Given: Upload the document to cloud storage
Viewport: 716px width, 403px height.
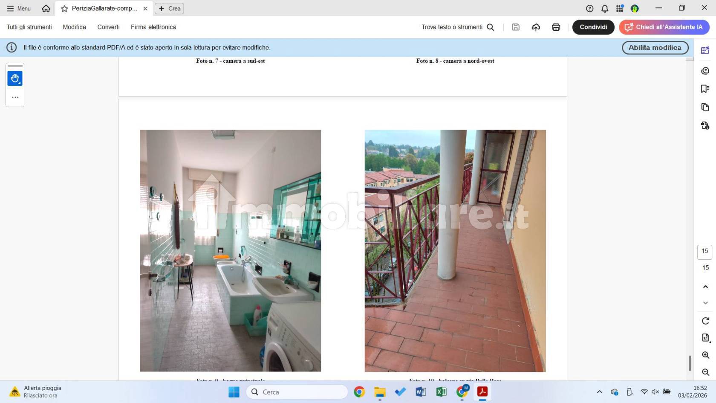Looking at the screenshot, I should coord(536,27).
